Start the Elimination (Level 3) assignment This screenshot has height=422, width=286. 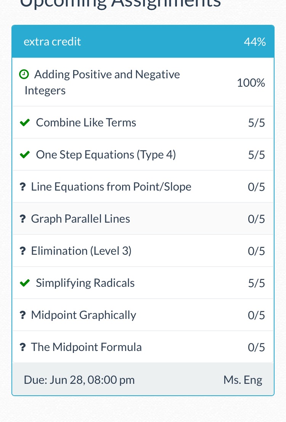point(143,251)
